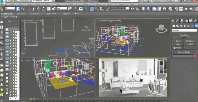
Task: Select the Shapes create category
Action: pos(177,26)
